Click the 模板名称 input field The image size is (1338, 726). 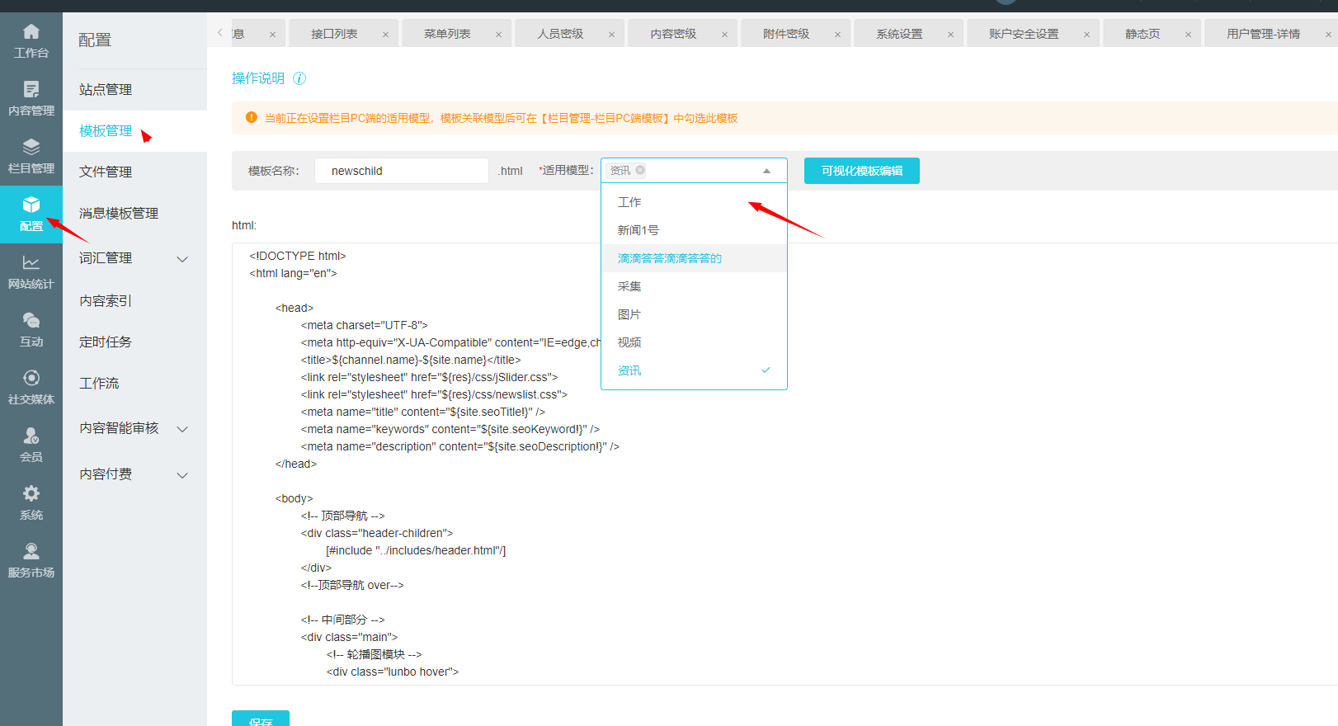402,171
